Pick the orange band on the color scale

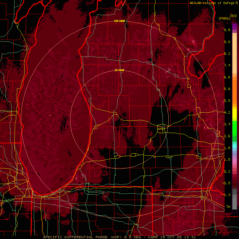234,91
